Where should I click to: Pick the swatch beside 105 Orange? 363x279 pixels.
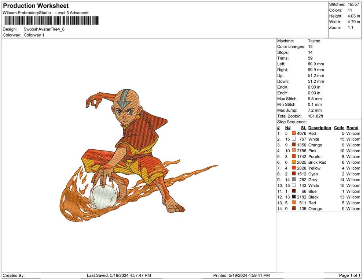[294, 208]
